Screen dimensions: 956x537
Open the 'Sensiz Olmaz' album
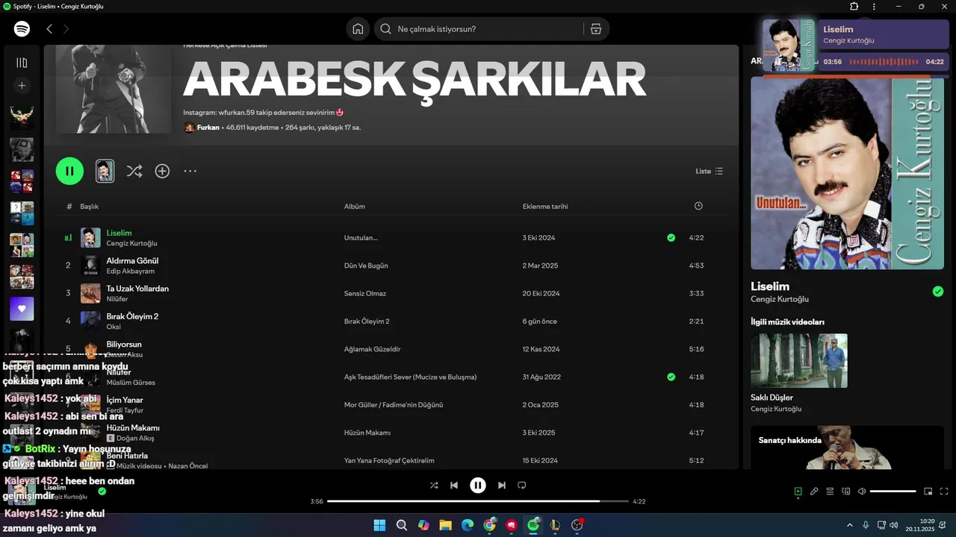point(365,294)
